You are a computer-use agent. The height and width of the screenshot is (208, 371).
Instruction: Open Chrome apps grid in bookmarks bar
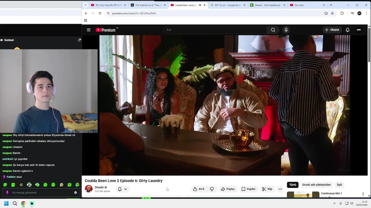86,20
